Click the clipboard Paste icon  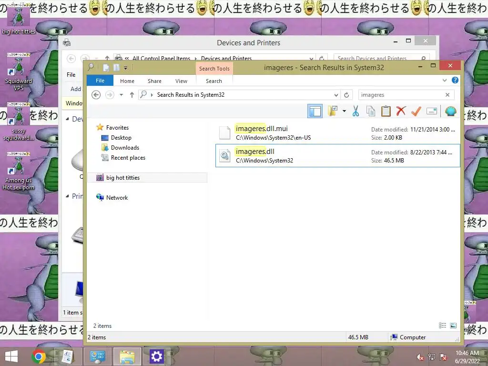(386, 111)
